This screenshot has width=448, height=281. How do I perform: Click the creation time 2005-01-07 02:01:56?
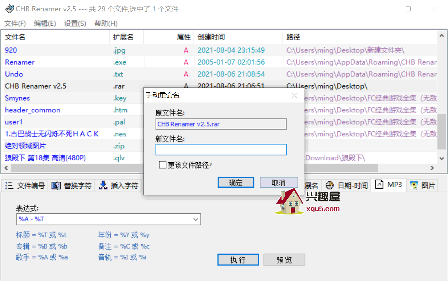[231, 62]
